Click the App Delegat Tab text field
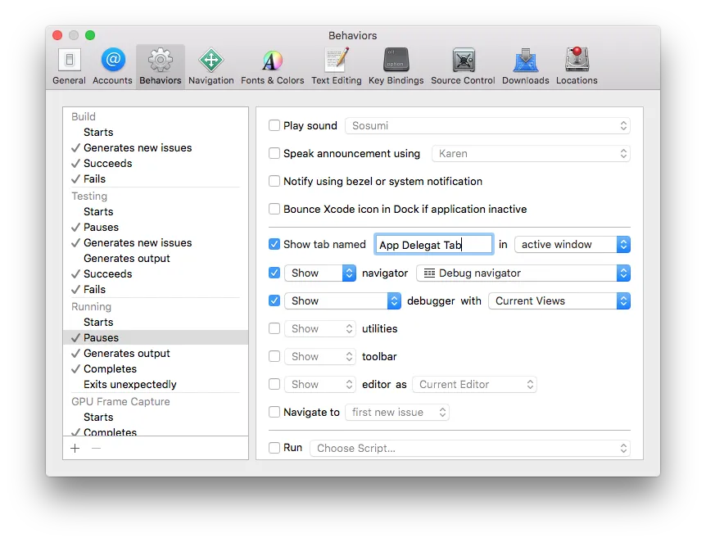Image resolution: width=706 pixels, height=542 pixels. (x=434, y=245)
